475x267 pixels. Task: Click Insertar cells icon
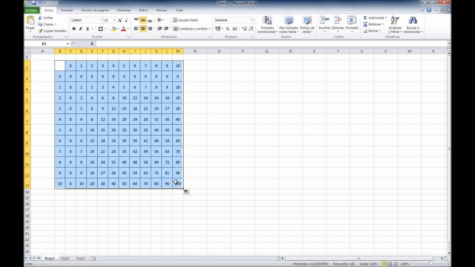[x=324, y=20]
